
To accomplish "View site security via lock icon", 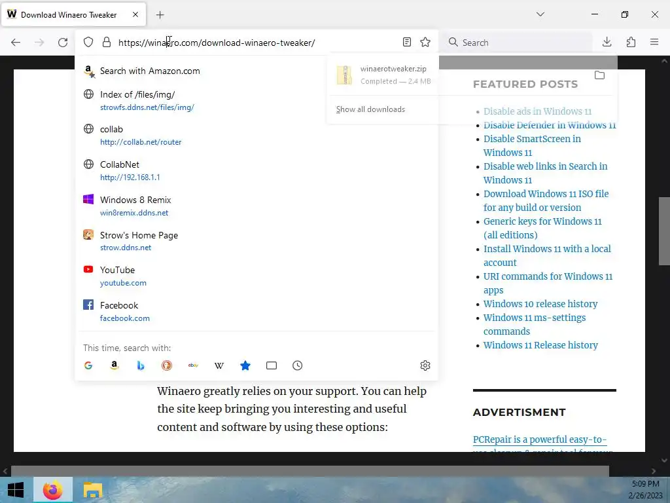I will tap(107, 42).
